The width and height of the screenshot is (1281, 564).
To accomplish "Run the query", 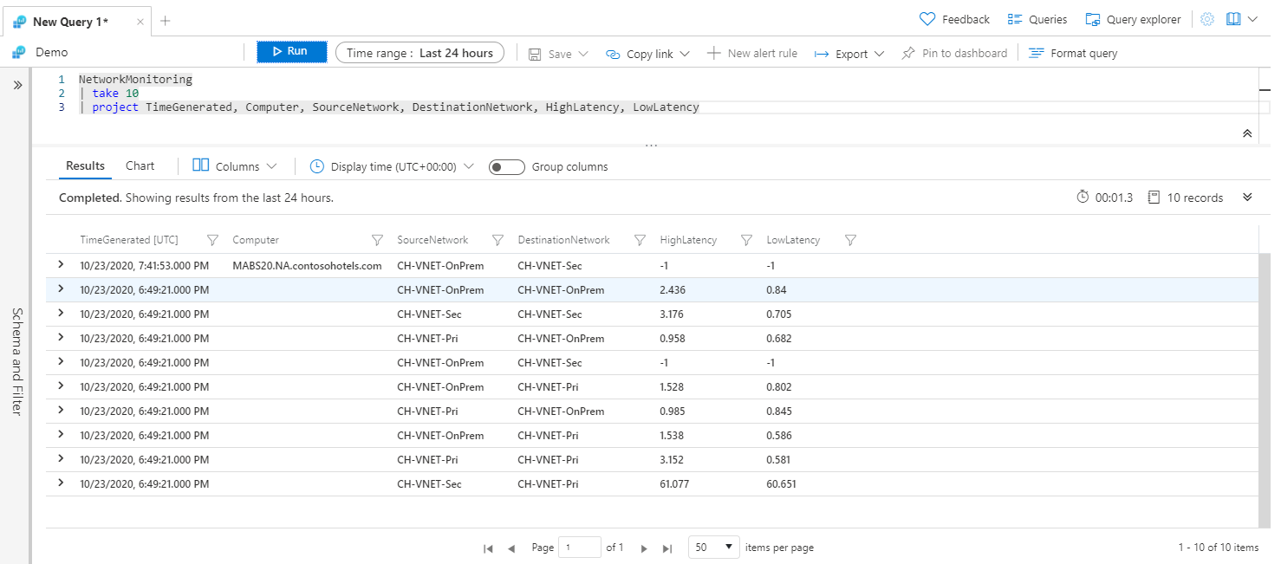I will pos(291,52).
